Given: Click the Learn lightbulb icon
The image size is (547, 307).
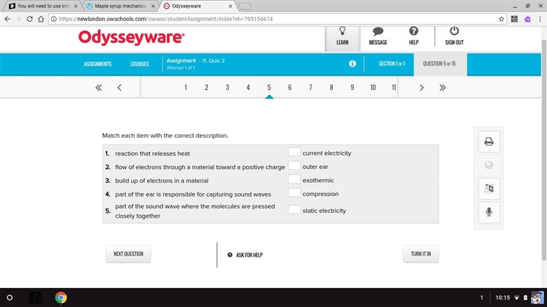Looking at the screenshot, I should click(343, 31).
